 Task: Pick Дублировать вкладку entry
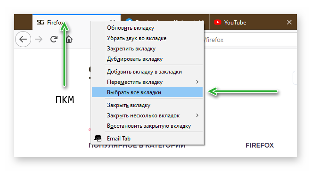coord(147,59)
